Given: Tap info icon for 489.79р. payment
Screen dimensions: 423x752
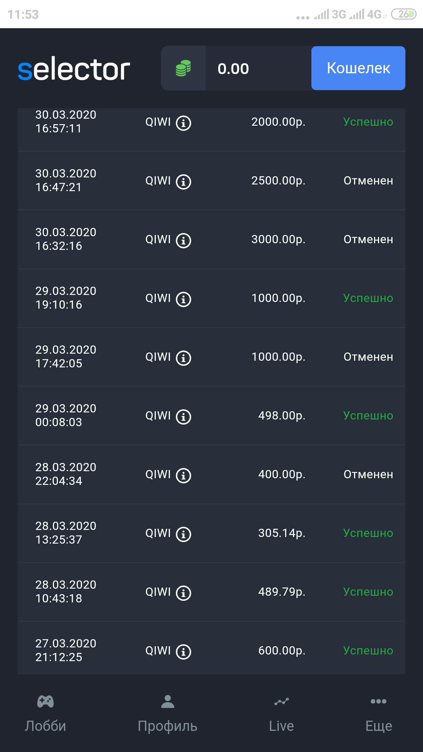Looking at the screenshot, I should coord(183,593).
